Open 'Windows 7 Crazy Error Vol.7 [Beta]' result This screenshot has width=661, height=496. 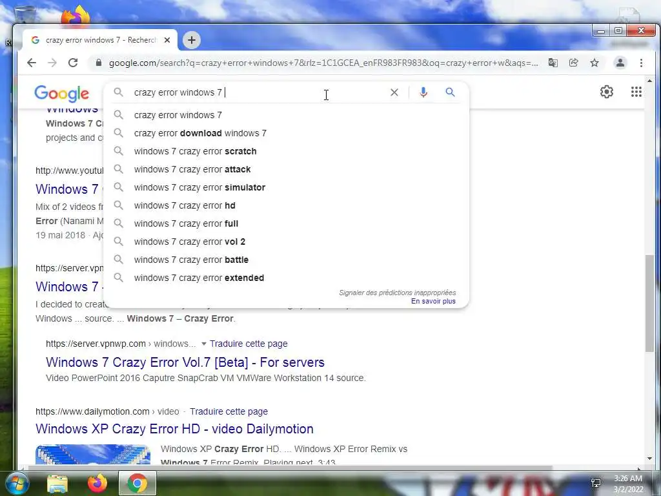(185, 362)
